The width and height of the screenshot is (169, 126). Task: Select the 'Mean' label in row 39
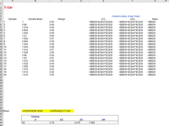click(6, 111)
